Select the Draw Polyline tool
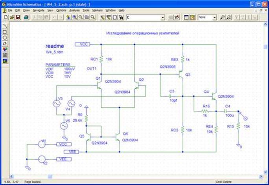The image size is (269, 185). (x=5, y=44)
